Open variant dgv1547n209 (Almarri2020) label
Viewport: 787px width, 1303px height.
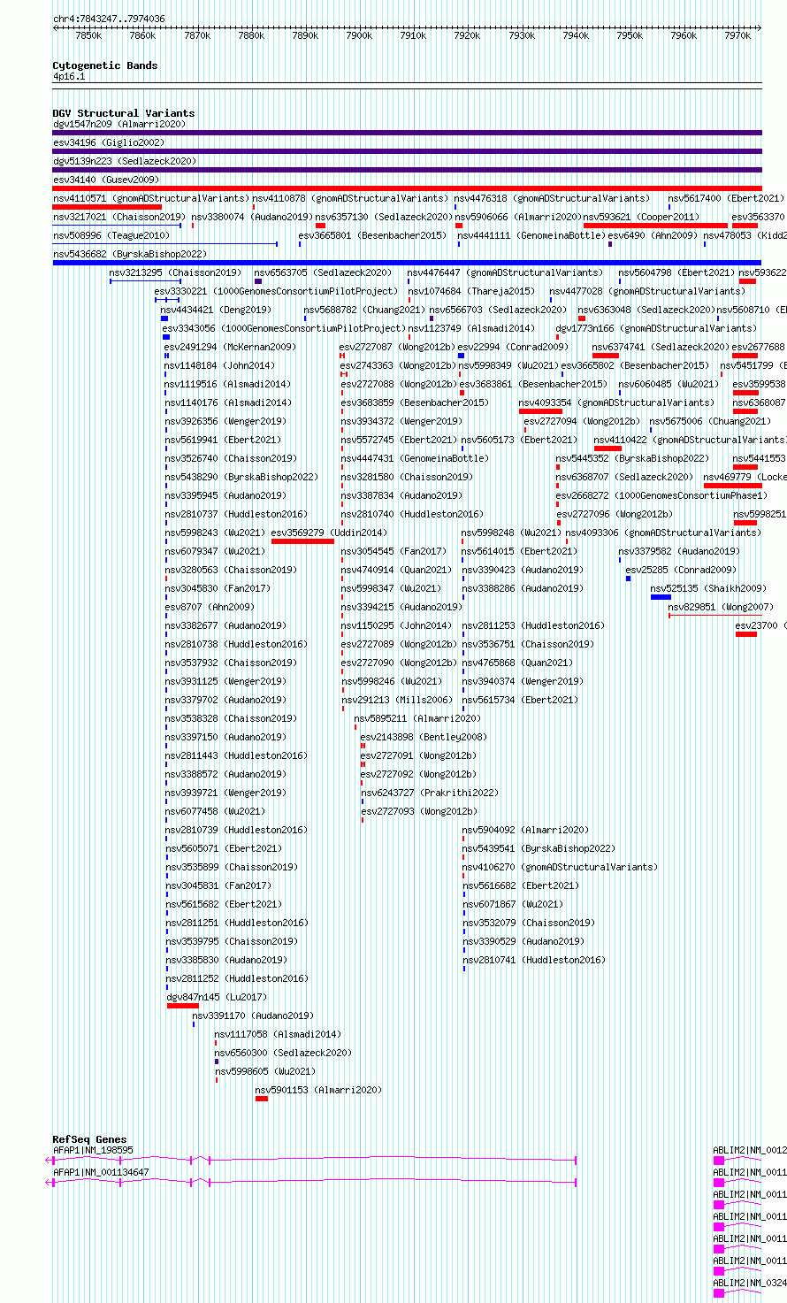[119, 124]
